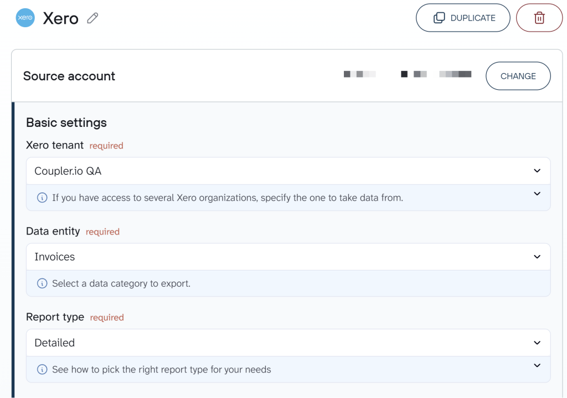Screen dimensions: 567x398
Task: Click 'See how to pick the right report type' text
Action: pyautogui.click(x=161, y=369)
